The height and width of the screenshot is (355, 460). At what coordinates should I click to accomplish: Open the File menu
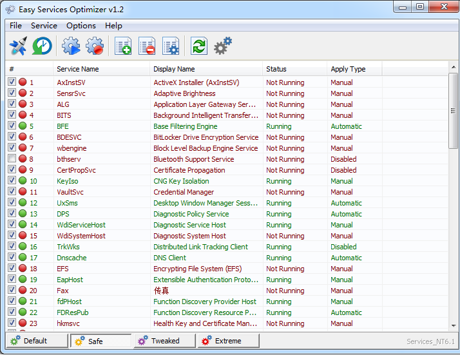point(15,26)
